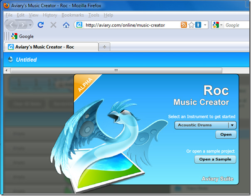Screen dimensions: 251x196
Task: Click the Open button under instrument selector
Action: point(226,135)
